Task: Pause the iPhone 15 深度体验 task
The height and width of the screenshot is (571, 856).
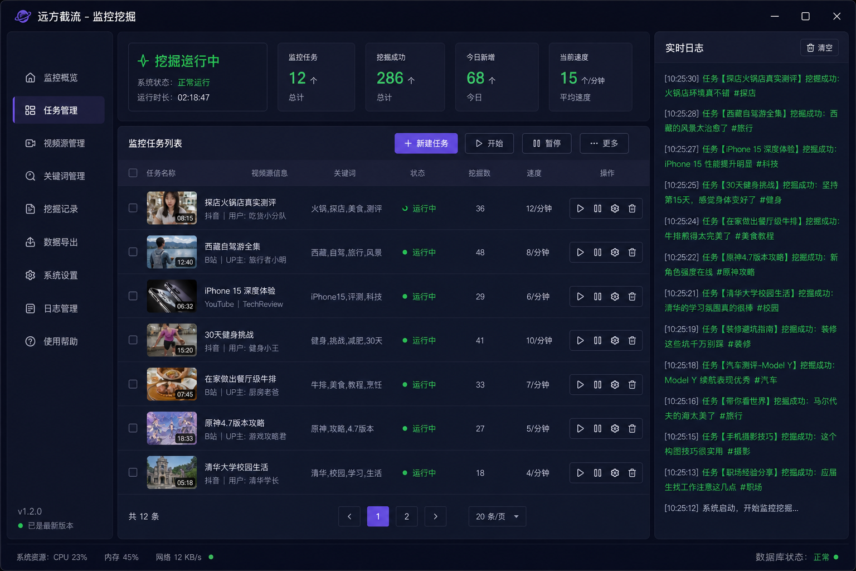Action: pos(597,297)
